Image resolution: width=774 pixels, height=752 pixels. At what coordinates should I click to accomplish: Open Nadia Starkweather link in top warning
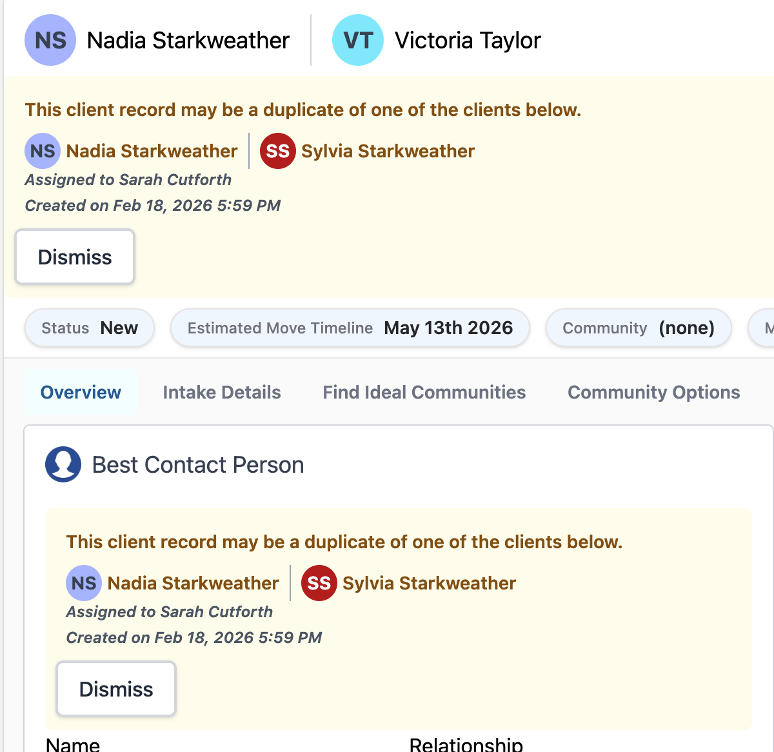(x=152, y=151)
